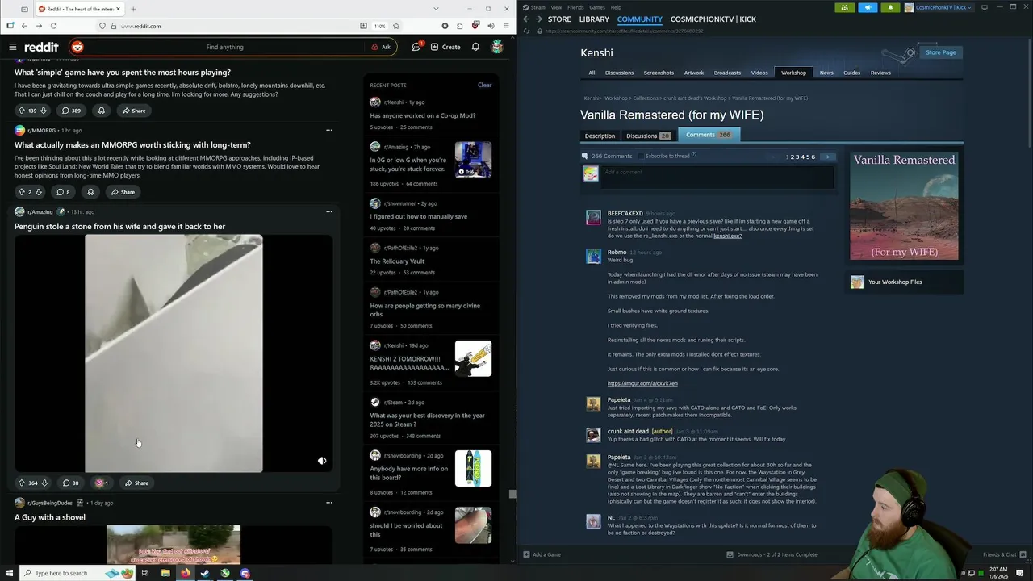Screen dimensions: 1033x581
Task: Toggle Subscribe to thread checkbox
Action: (641, 156)
